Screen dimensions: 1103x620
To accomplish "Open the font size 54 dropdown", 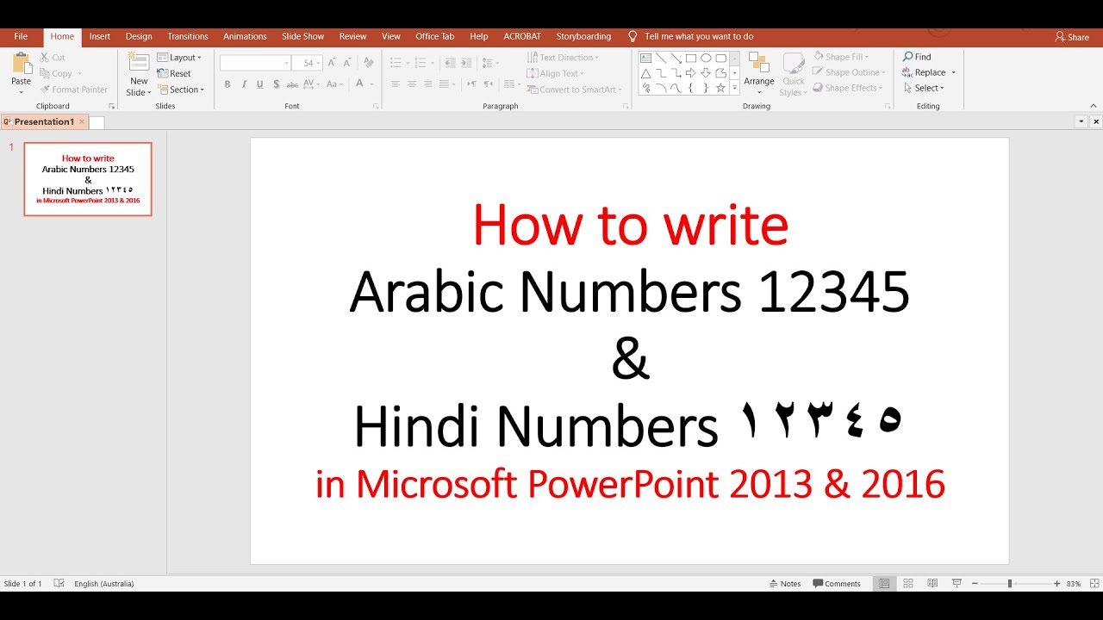I will [318, 63].
